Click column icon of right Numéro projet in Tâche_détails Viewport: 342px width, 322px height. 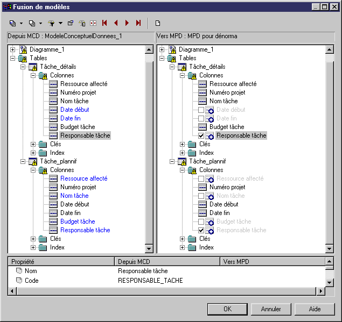click(203, 92)
